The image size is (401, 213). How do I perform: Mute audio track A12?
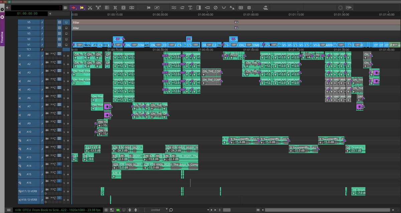68,149
